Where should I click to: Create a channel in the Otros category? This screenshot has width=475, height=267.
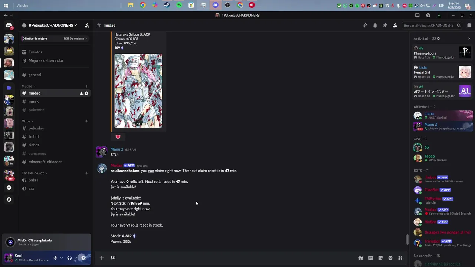coord(86,121)
